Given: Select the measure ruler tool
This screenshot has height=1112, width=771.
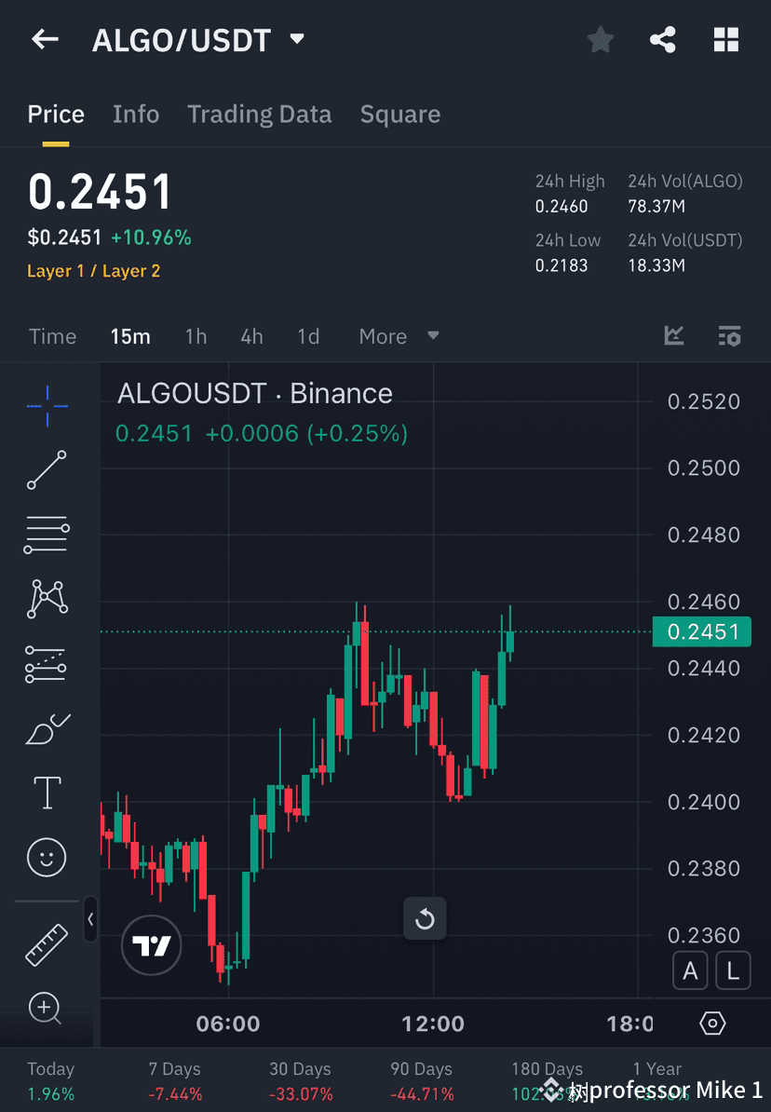Looking at the screenshot, I should [47, 943].
